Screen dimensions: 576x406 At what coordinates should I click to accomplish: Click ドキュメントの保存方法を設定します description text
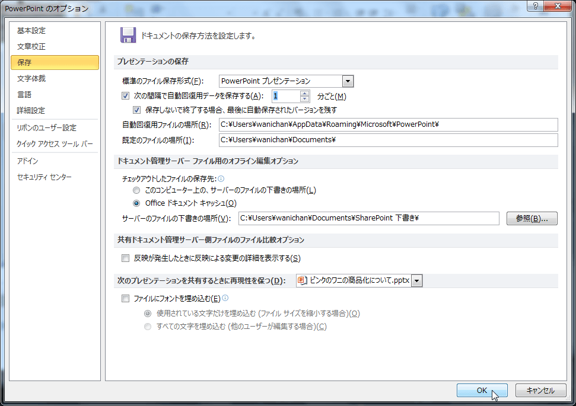(198, 36)
